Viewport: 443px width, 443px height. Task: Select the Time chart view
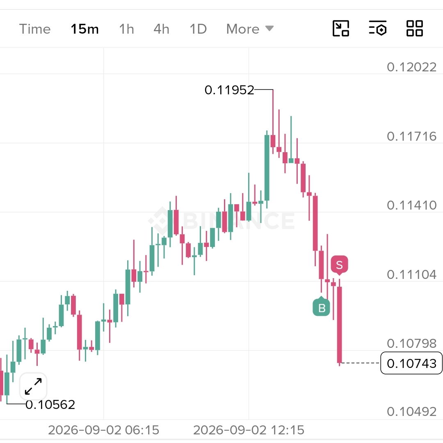click(35, 29)
